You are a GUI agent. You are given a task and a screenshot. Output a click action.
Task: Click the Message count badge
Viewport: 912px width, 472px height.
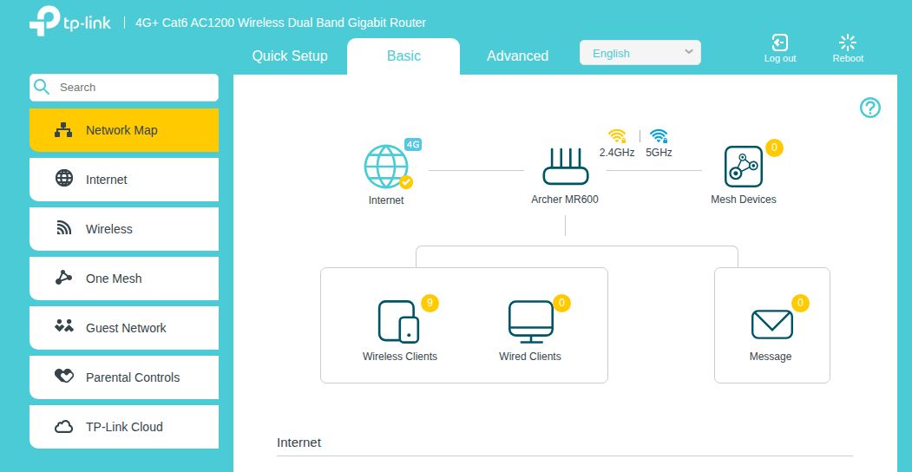[800, 303]
